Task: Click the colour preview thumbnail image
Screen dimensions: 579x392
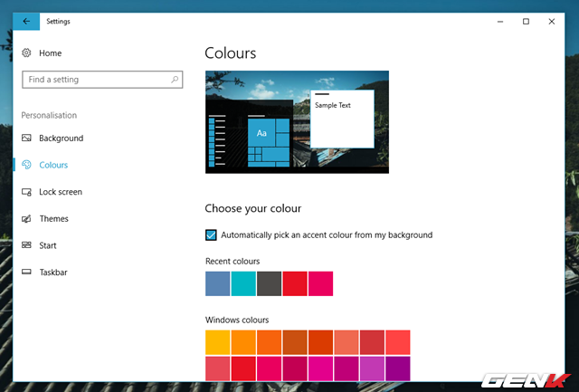Action: coord(297,122)
